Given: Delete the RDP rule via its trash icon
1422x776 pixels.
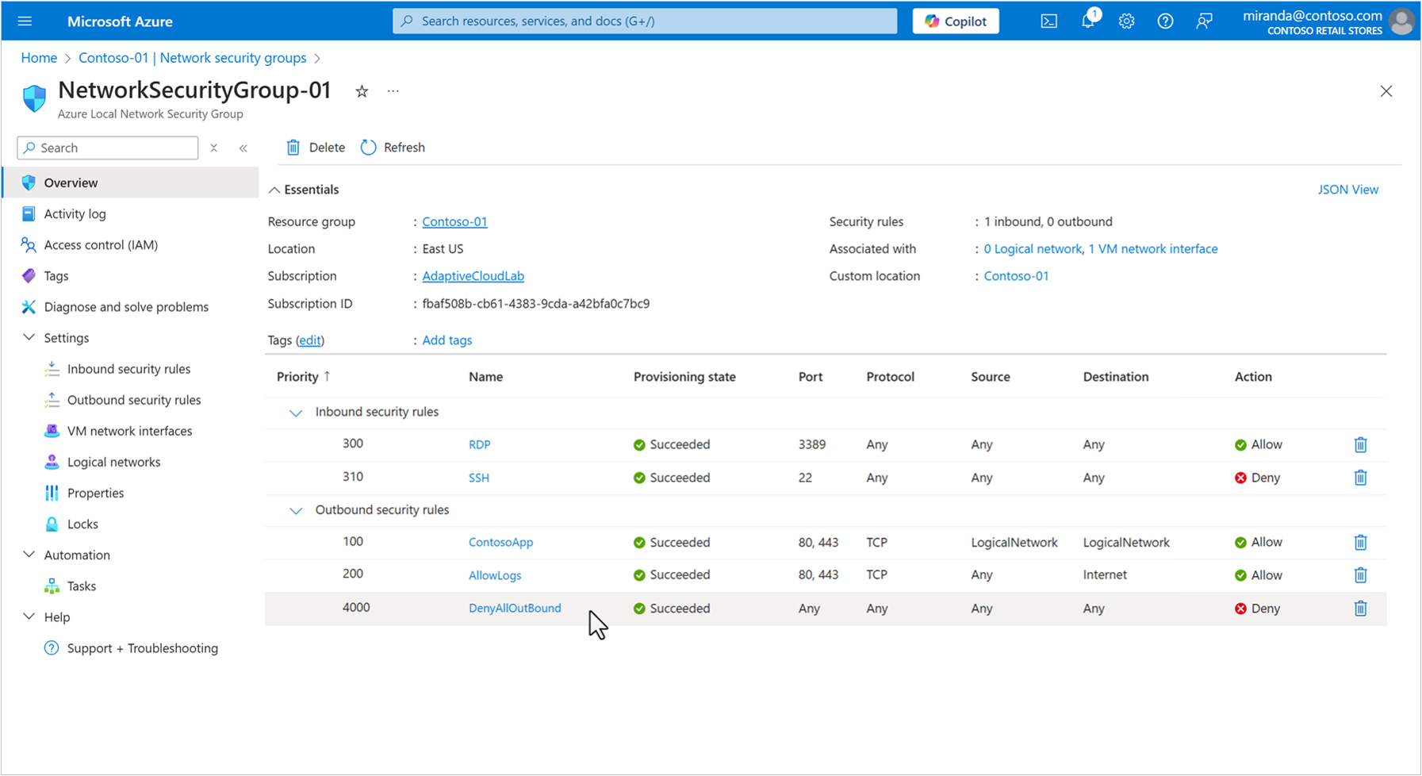Looking at the screenshot, I should pos(1360,444).
